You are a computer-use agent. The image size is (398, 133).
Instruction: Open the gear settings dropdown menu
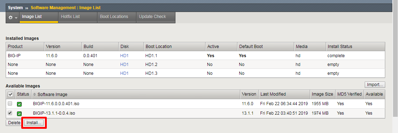click(x=13, y=17)
